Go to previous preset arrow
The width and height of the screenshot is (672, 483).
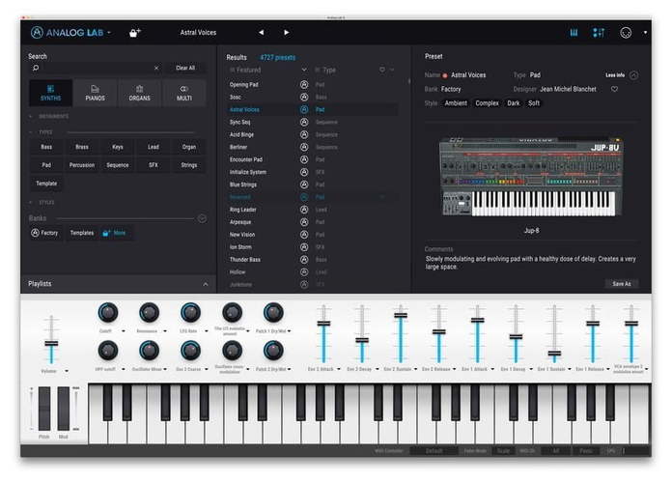point(261,33)
